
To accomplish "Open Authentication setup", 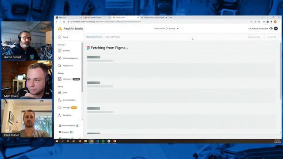I will [x=67, y=100].
